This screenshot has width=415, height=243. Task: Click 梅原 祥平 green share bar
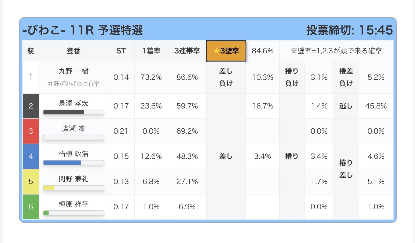74,213
